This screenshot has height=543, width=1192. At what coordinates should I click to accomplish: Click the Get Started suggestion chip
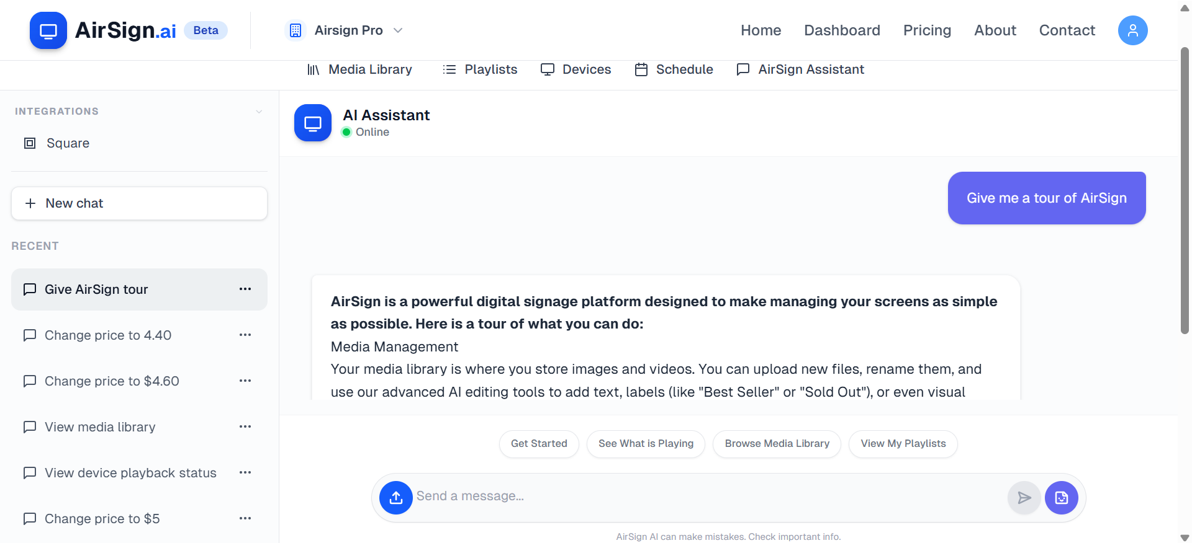539,444
